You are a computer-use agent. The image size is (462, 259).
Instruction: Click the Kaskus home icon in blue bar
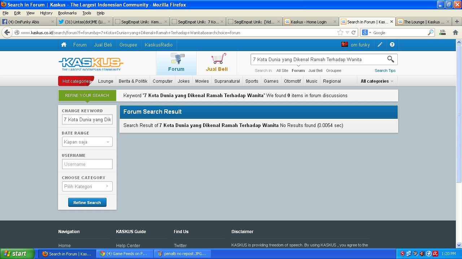click(64, 45)
